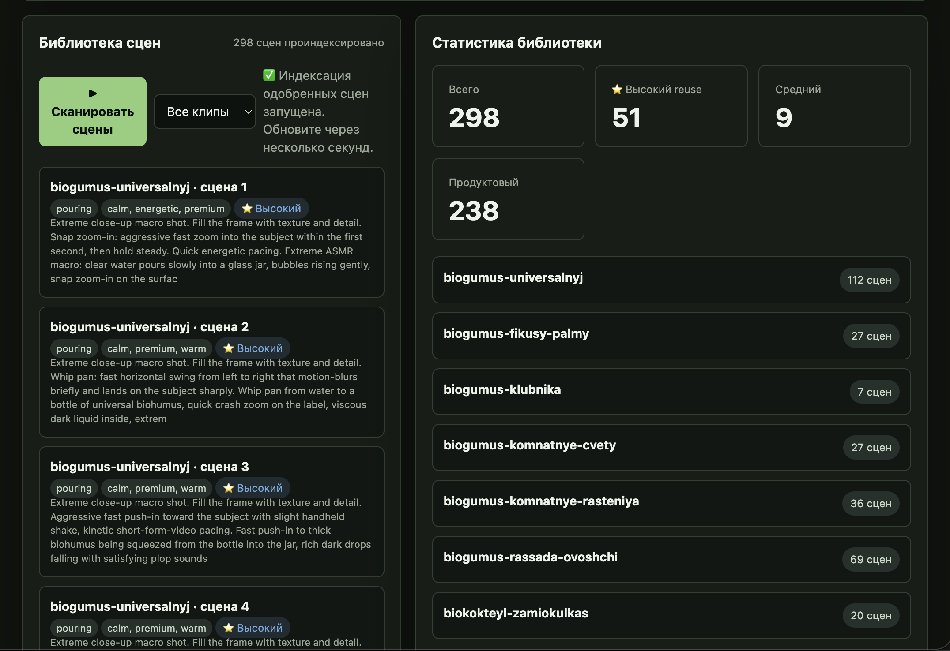
Task: Open scene card biogumus-universalnyj · сцена 4
Action: 211,618
